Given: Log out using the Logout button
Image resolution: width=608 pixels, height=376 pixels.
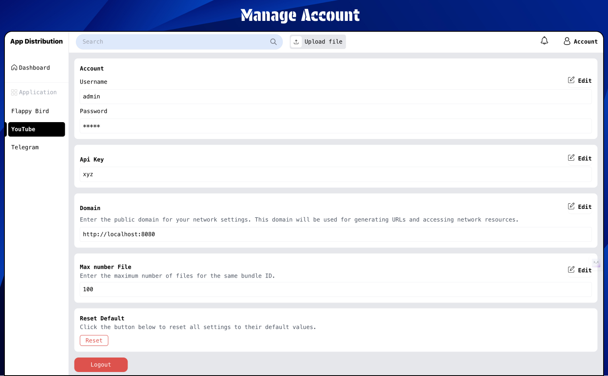Looking at the screenshot, I should pos(101,365).
